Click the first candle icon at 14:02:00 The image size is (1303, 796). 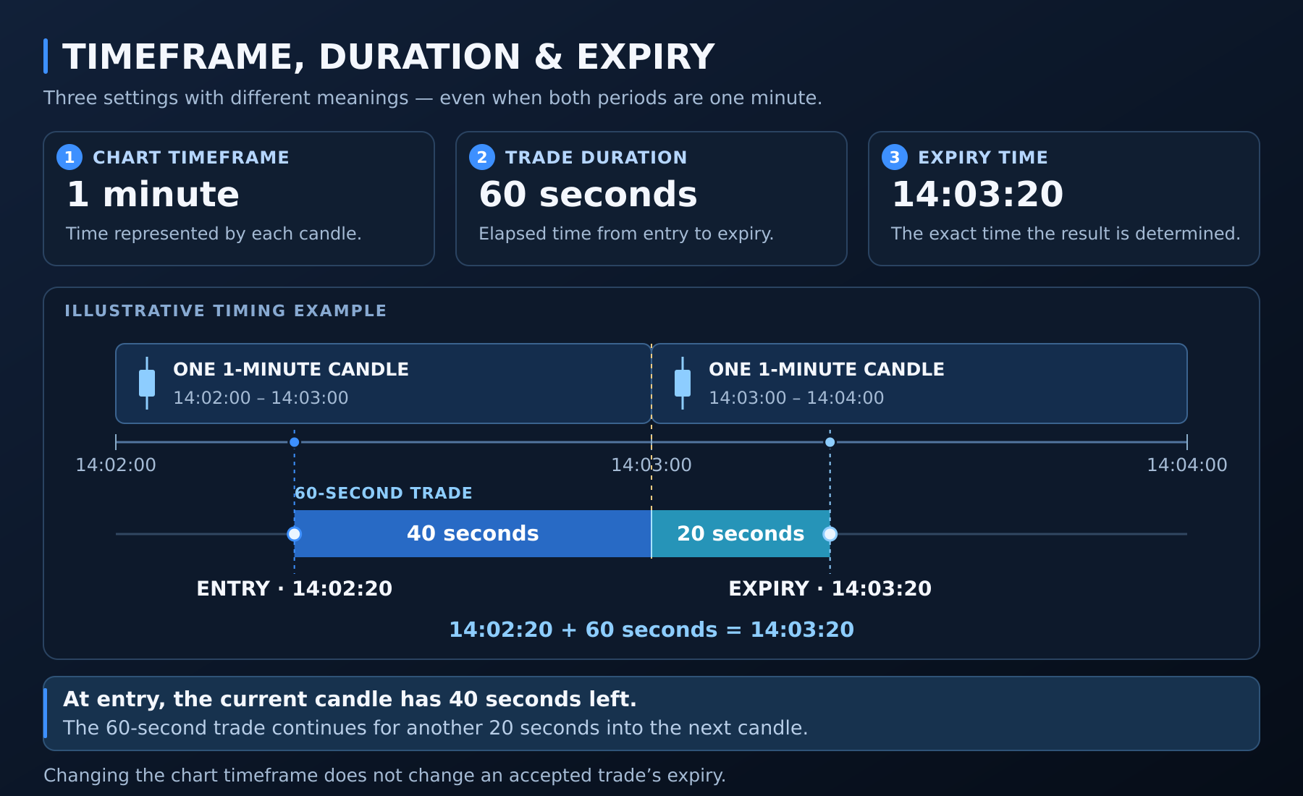click(x=147, y=384)
